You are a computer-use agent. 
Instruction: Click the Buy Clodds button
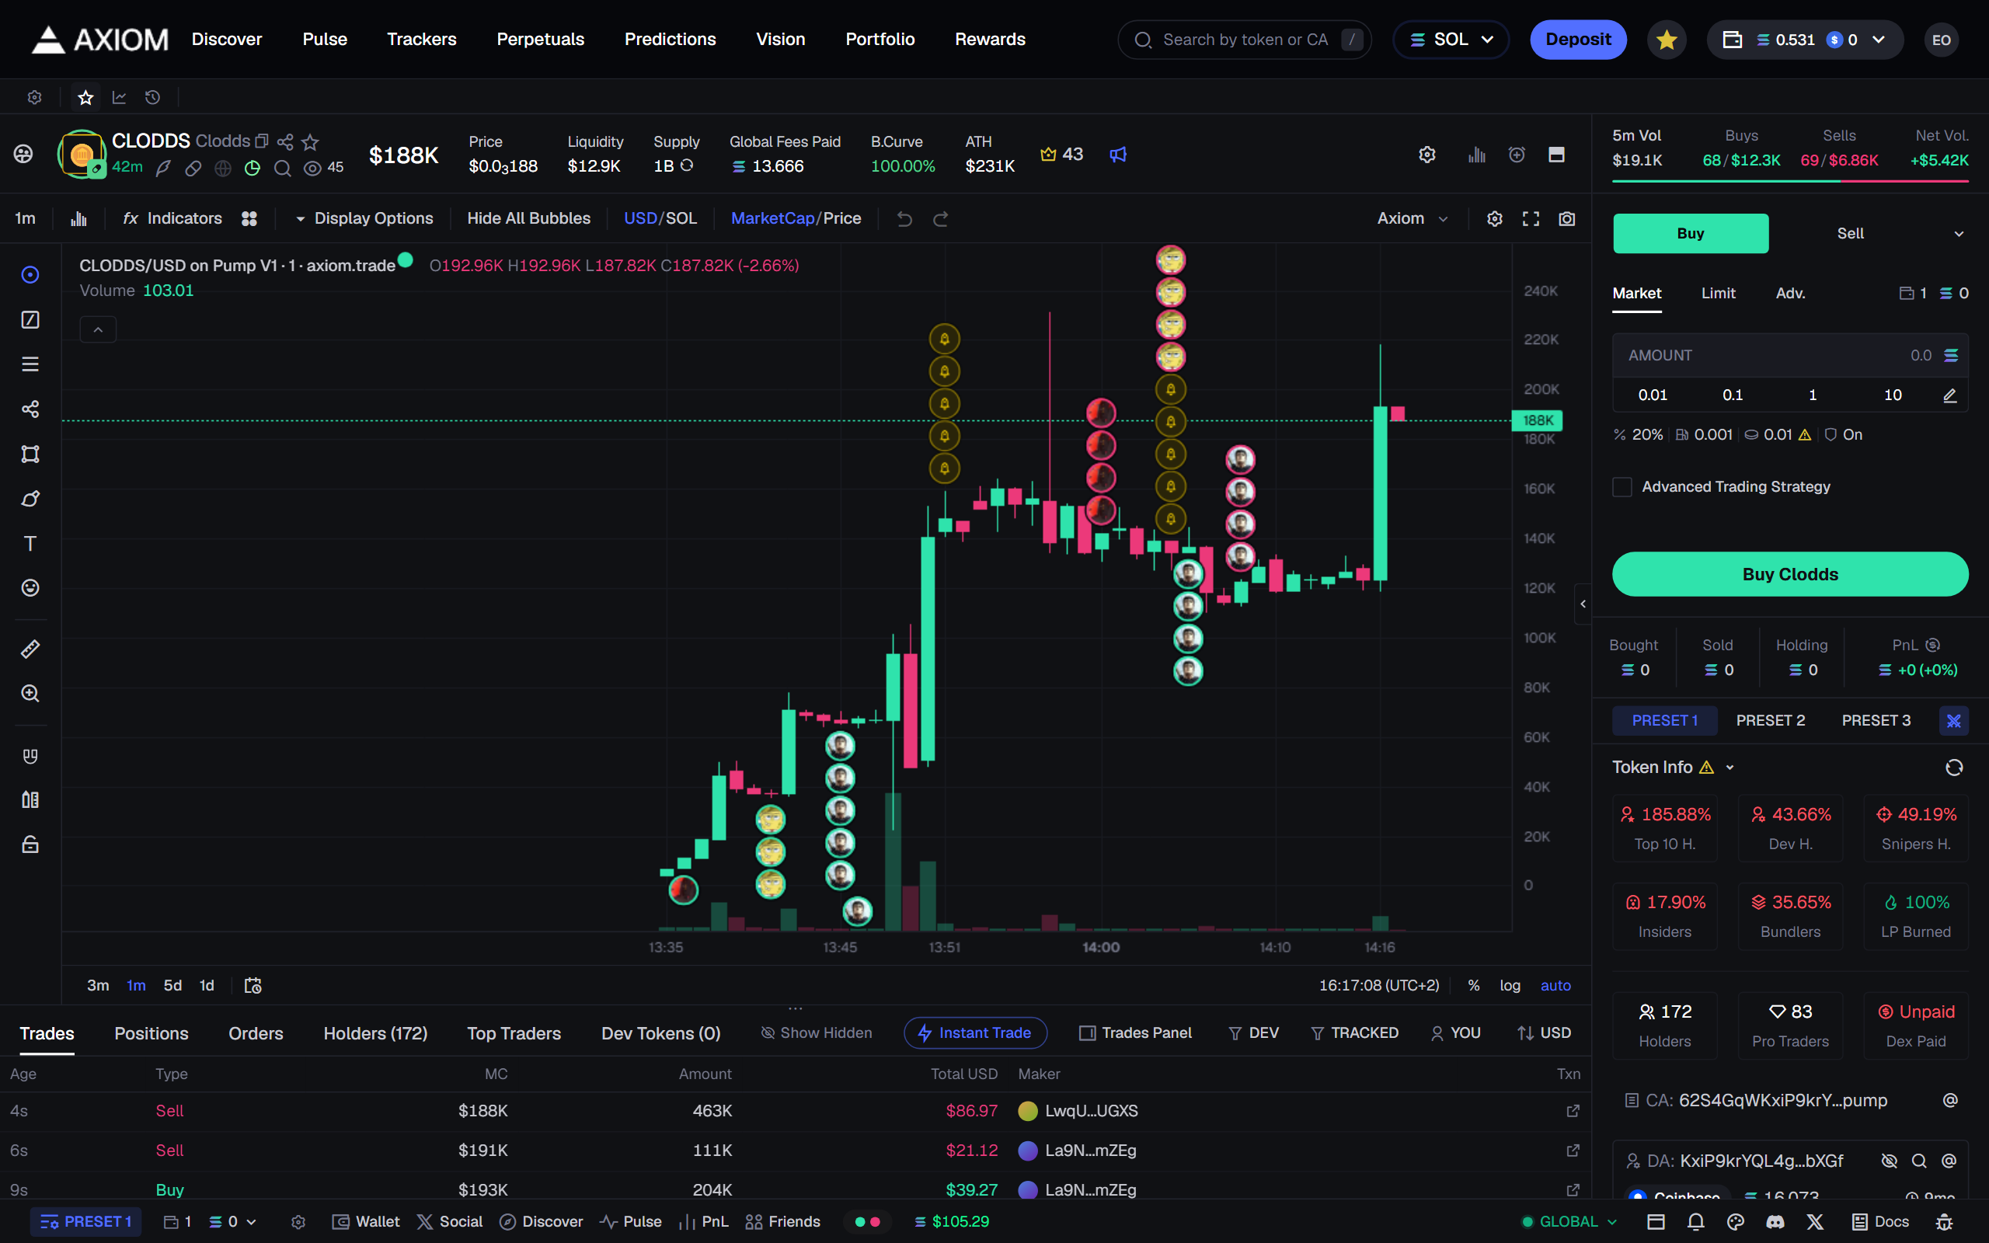tap(1790, 574)
